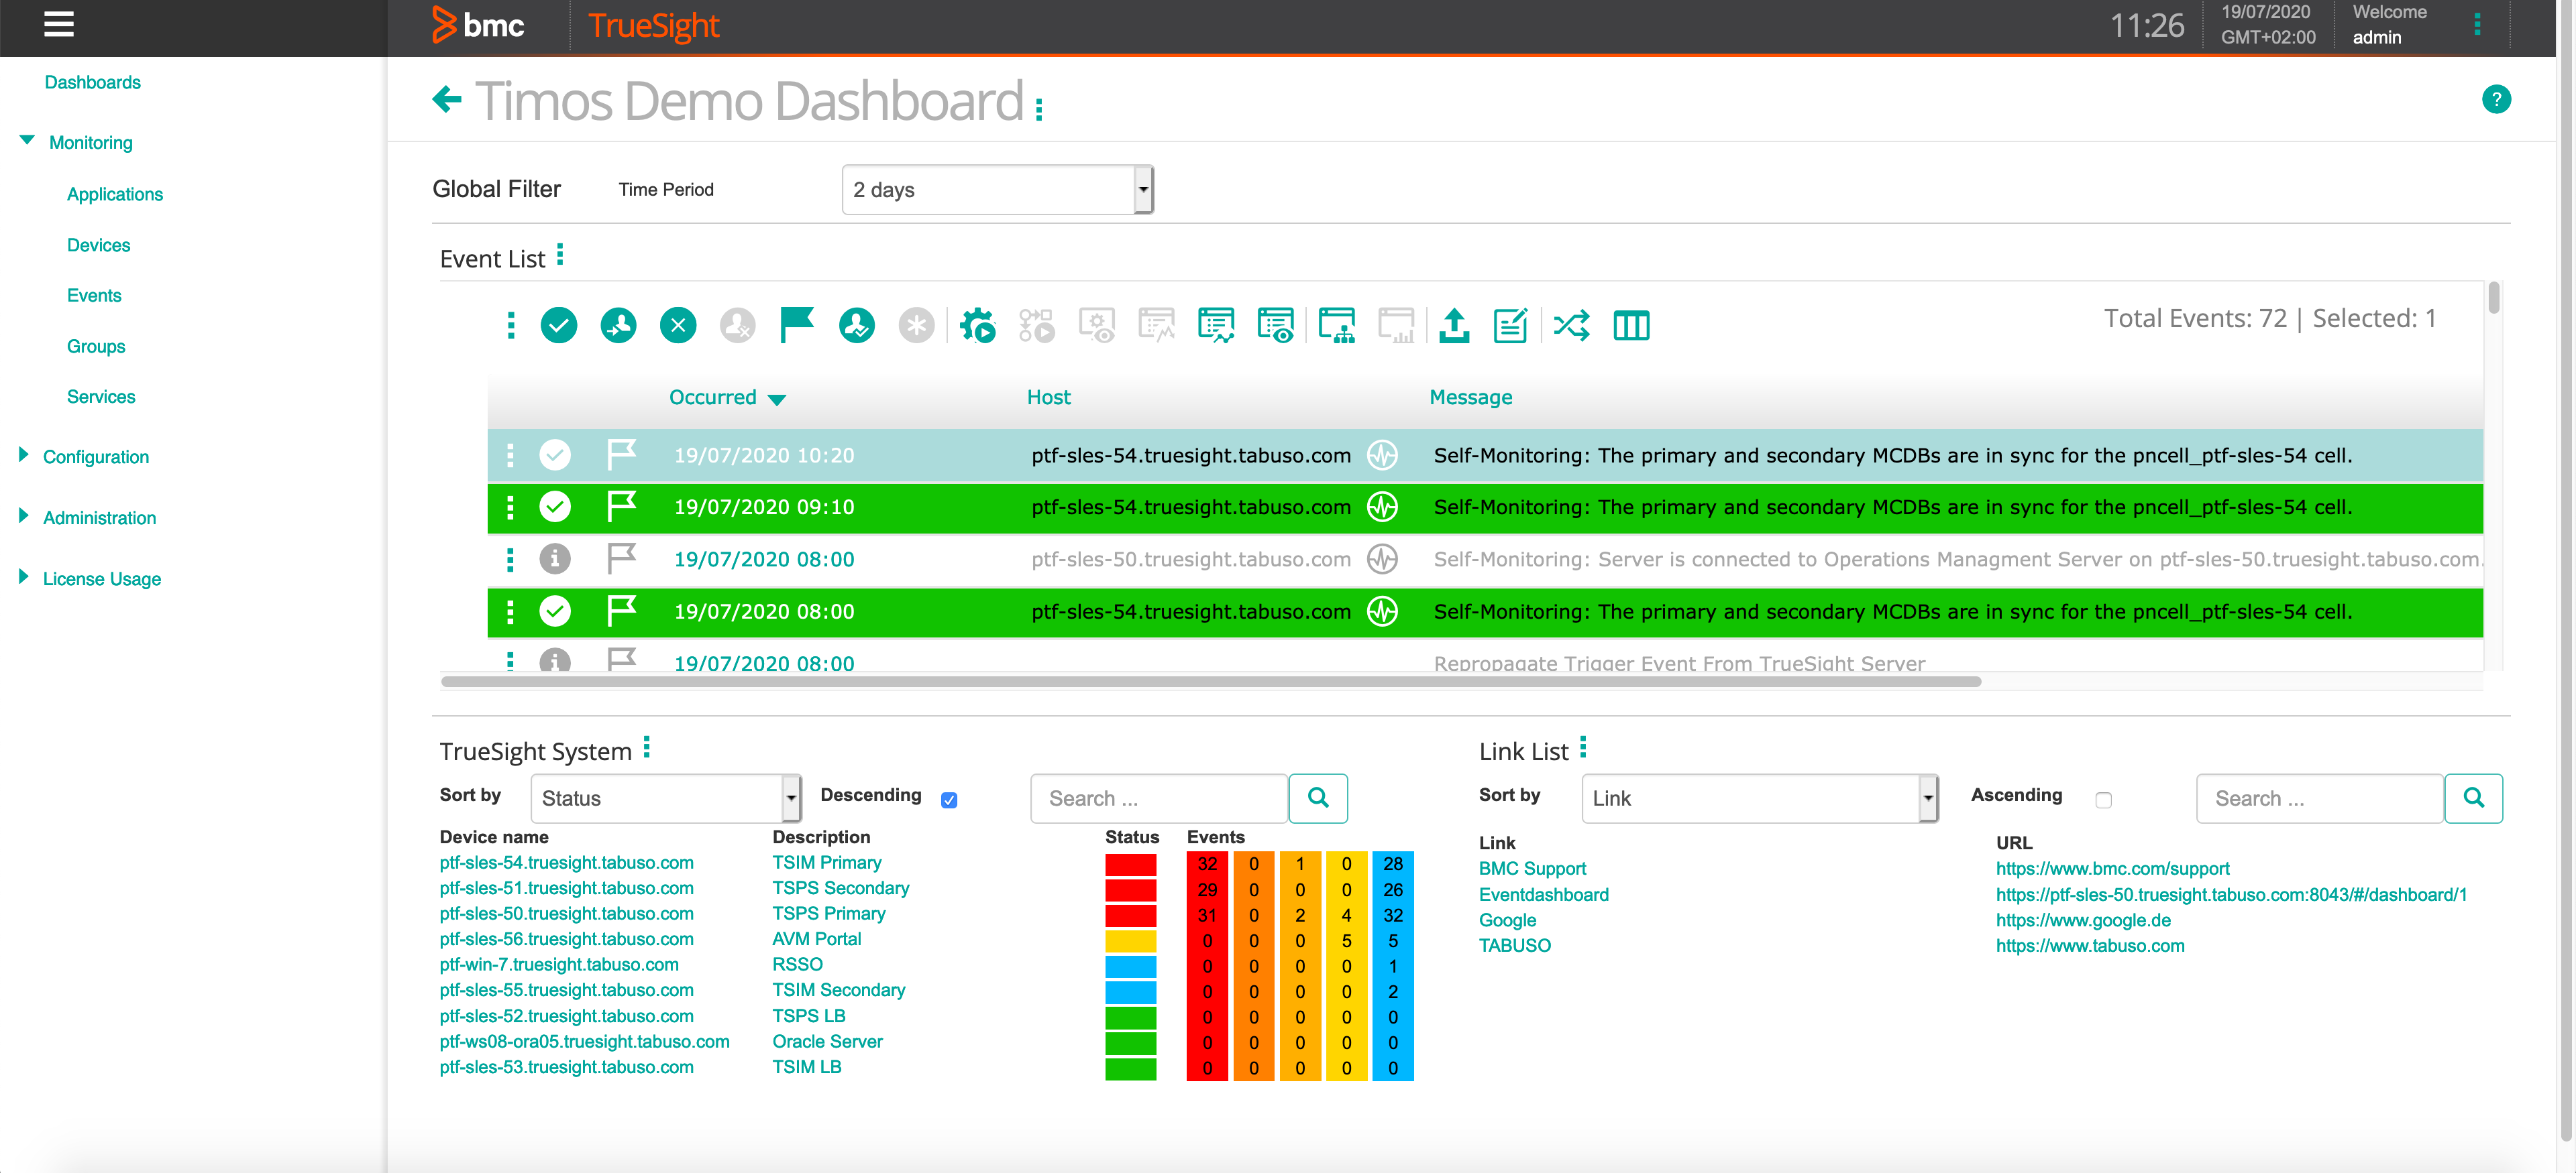Expand the License Usage navigation section

[24, 578]
